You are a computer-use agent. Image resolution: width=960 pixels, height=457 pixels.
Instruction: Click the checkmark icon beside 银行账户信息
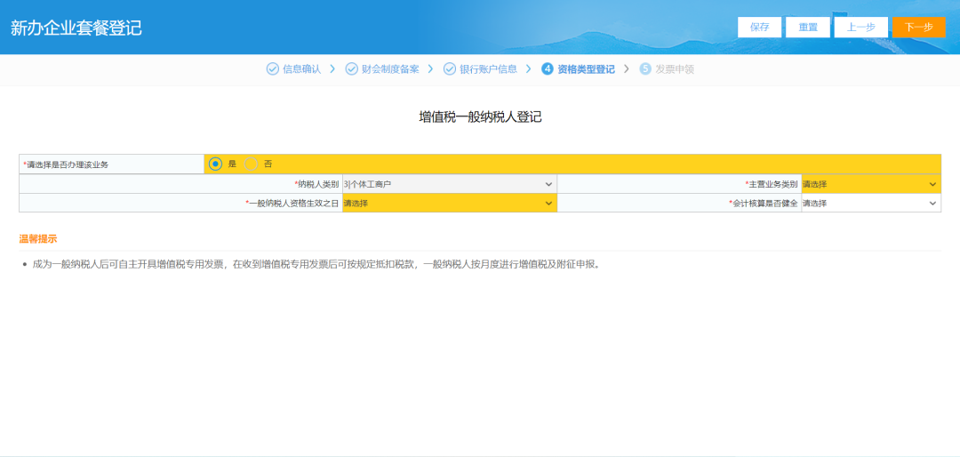click(450, 69)
